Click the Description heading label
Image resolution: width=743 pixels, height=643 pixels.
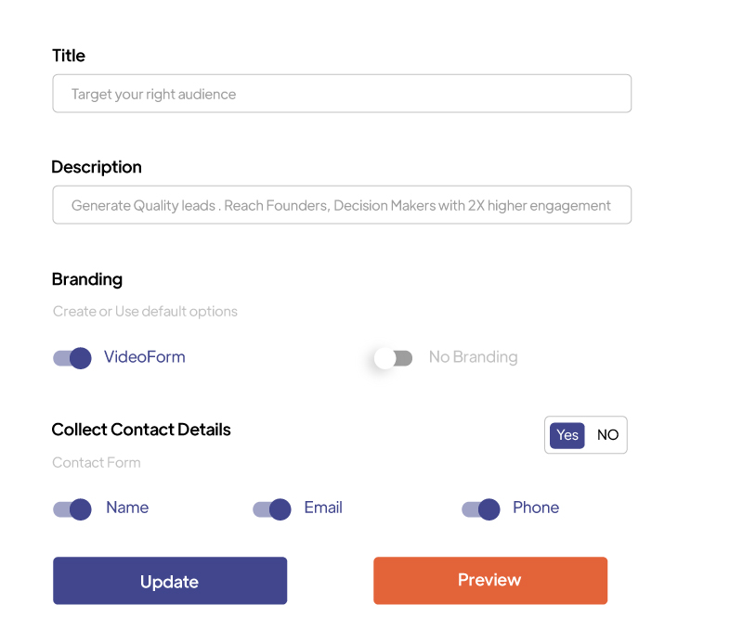(97, 167)
